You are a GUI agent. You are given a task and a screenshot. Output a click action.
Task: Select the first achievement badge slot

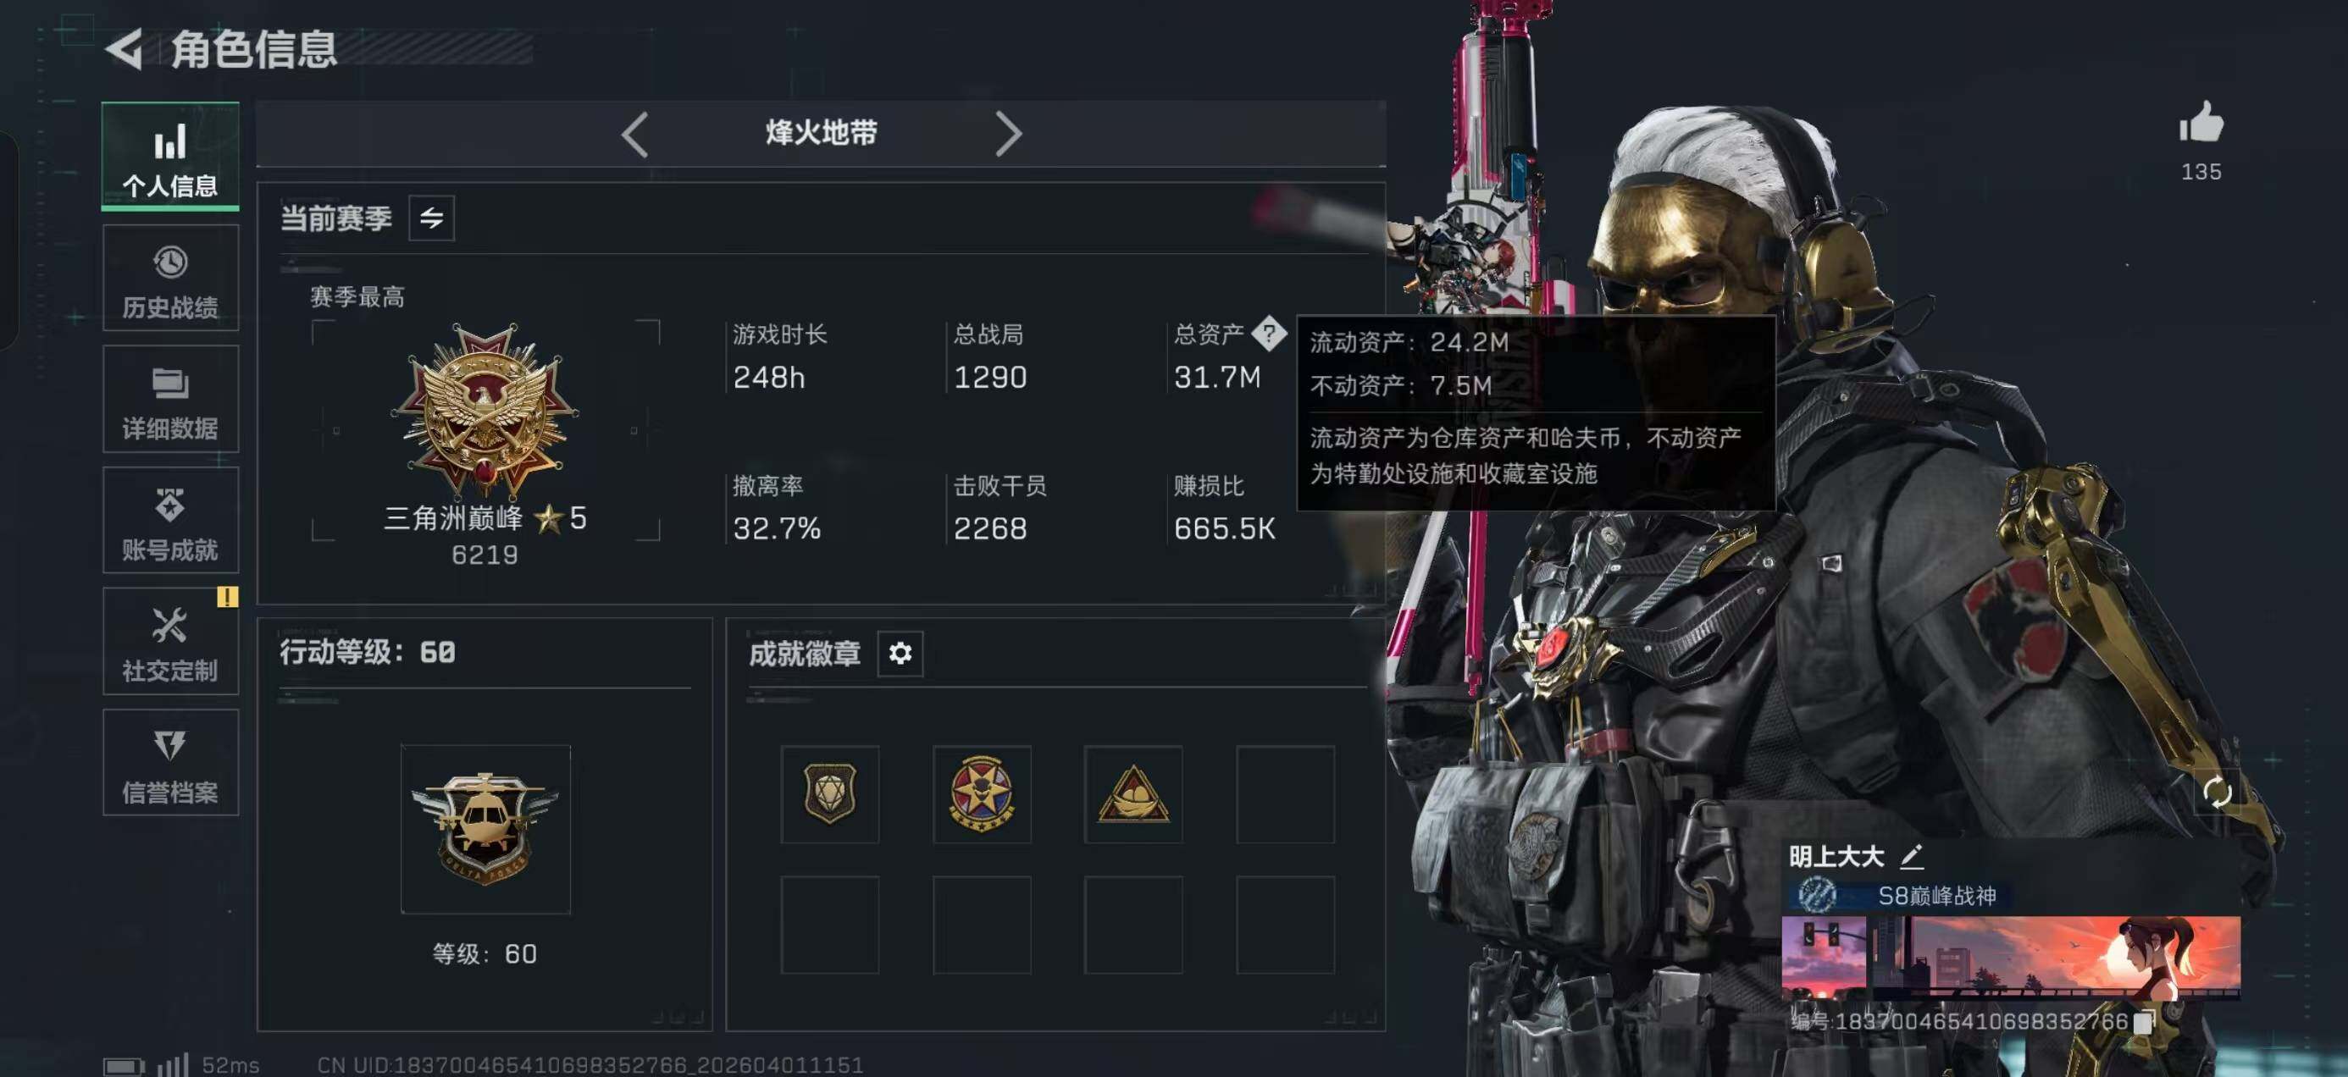click(x=829, y=793)
